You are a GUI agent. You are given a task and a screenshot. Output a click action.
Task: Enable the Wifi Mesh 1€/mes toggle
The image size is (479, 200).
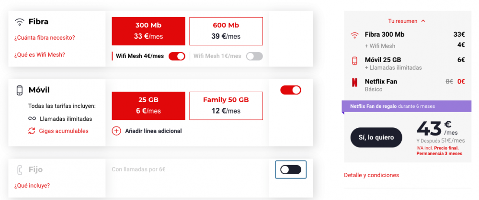point(254,56)
